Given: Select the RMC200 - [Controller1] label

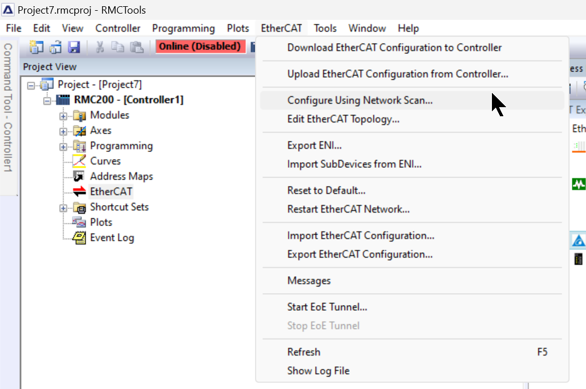Looking at the screenshot, I should (x=129, y=100).
